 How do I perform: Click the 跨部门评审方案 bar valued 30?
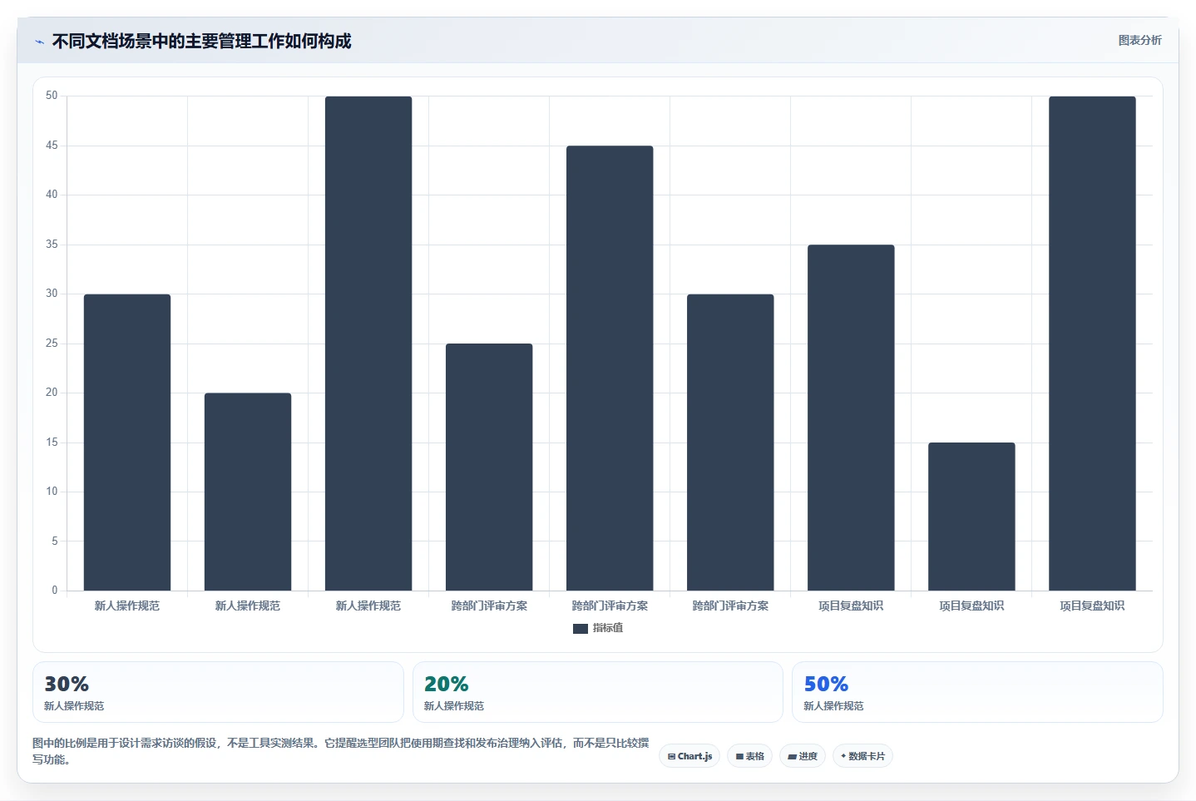(730, 443)
